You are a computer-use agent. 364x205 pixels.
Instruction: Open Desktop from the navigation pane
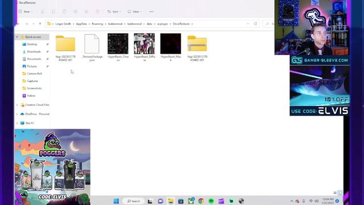(x=32, y=44)
